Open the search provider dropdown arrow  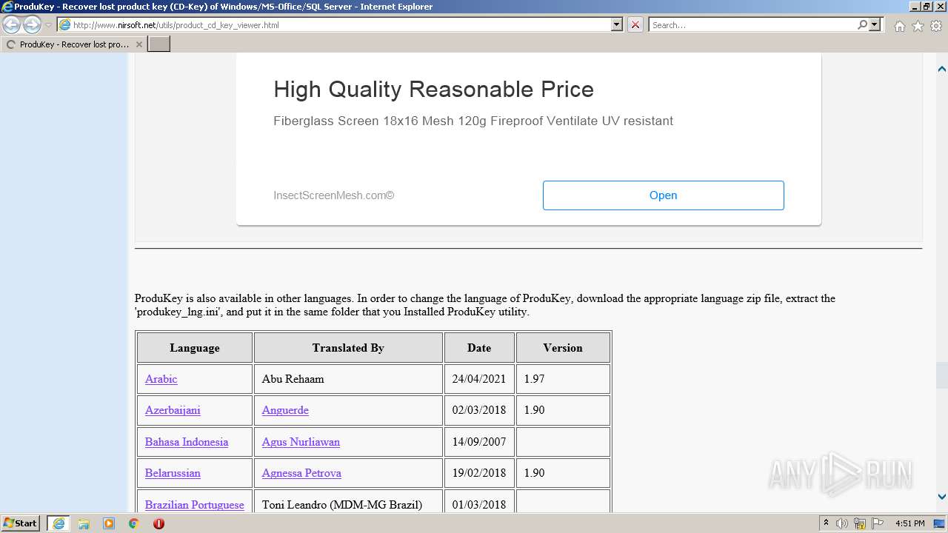pyautogui.click(x=875, y=24)
